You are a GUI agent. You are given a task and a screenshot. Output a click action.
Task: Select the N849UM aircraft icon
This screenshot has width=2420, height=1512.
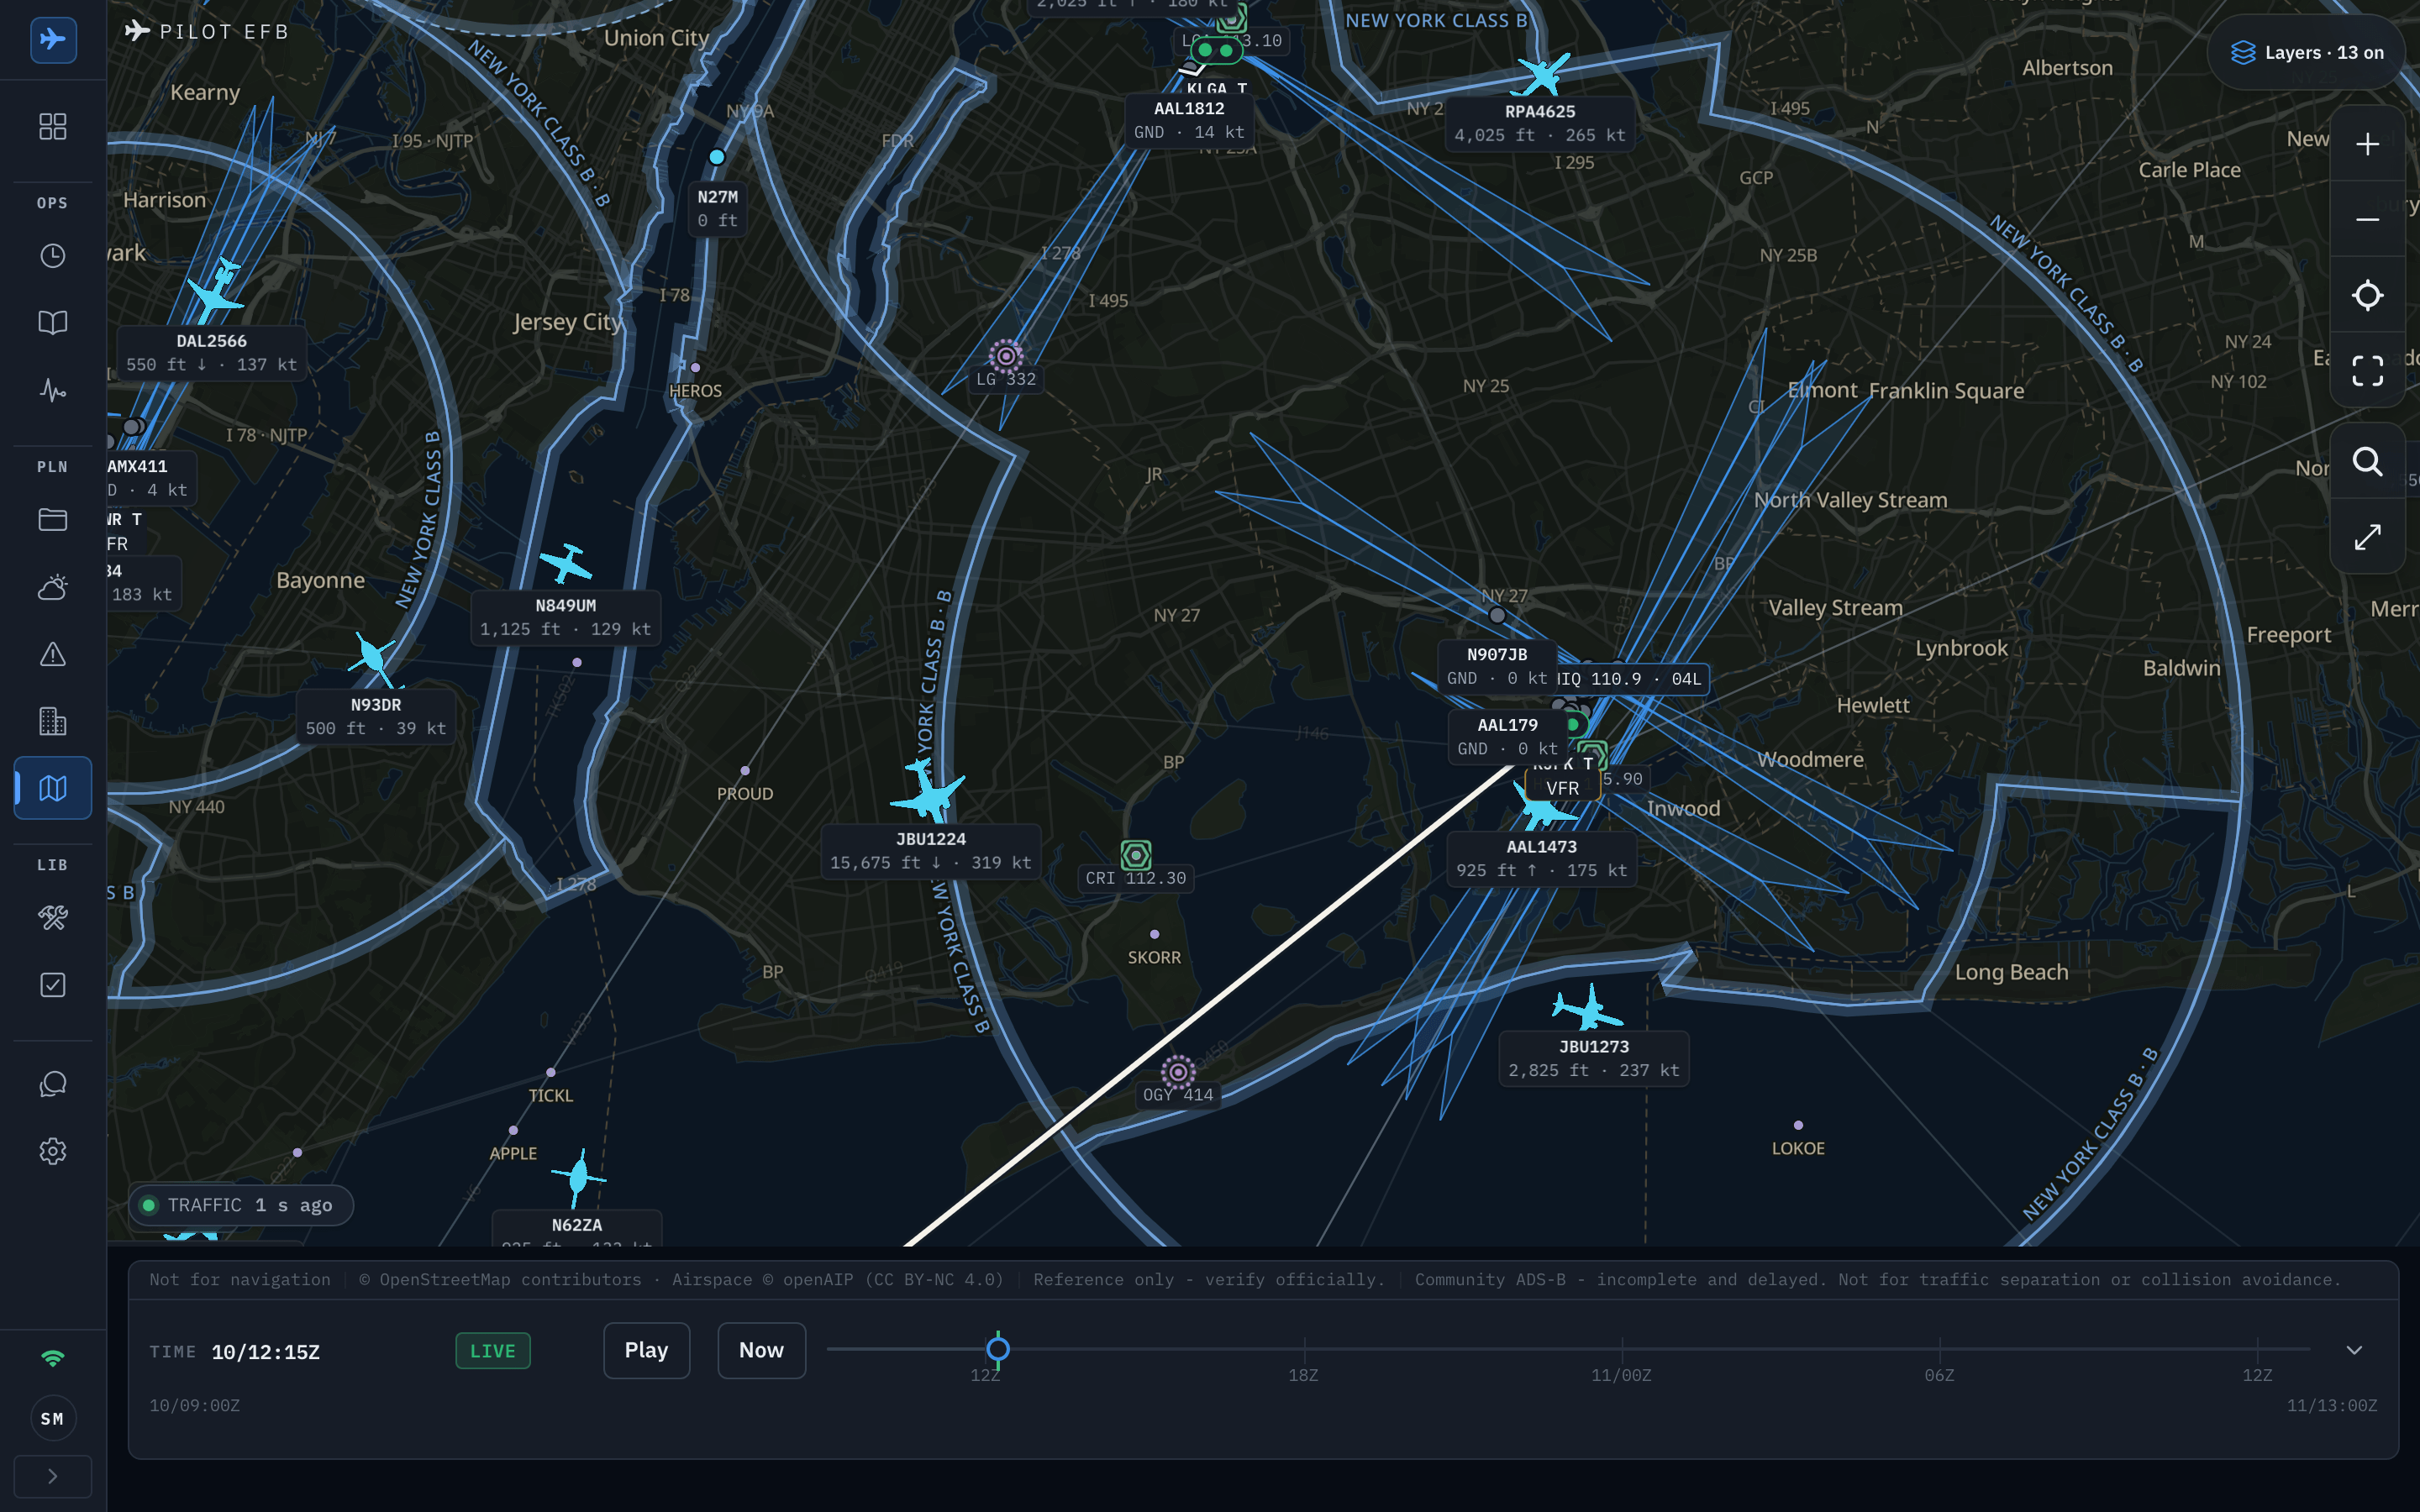pos(566,563)
